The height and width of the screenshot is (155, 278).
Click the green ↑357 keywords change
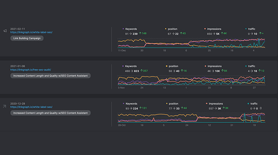(144, 71)
